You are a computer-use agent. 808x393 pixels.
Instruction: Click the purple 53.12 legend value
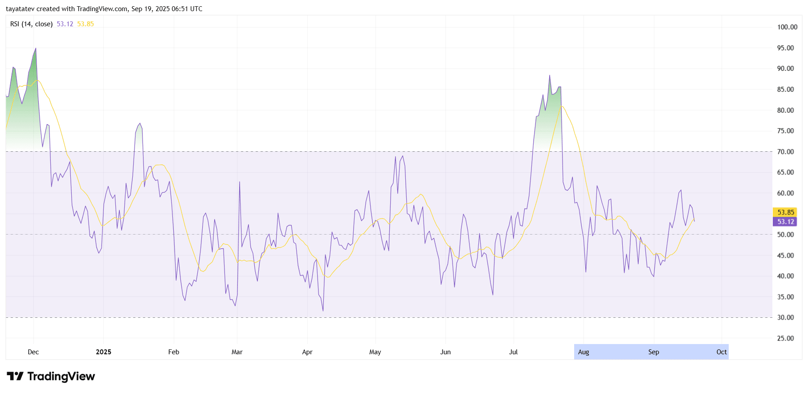pos(65,24)
